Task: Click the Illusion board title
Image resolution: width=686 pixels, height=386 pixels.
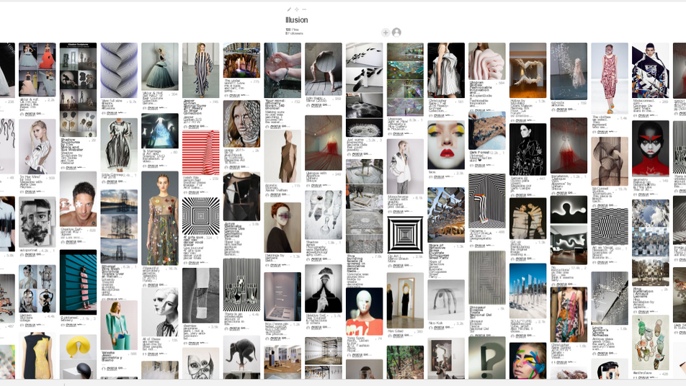Action: pyautogui.click(x=297, y=19)
